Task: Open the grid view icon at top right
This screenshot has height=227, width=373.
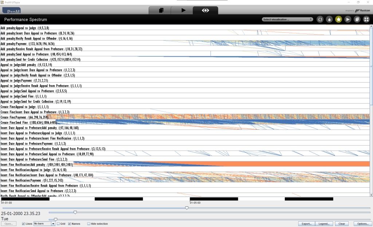Action: pos(366,19)
